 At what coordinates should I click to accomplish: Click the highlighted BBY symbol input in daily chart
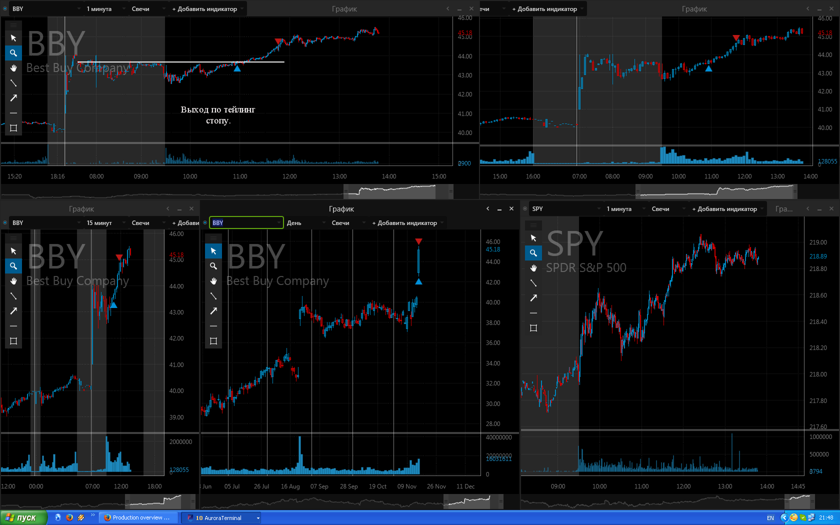tap(246, 223)
